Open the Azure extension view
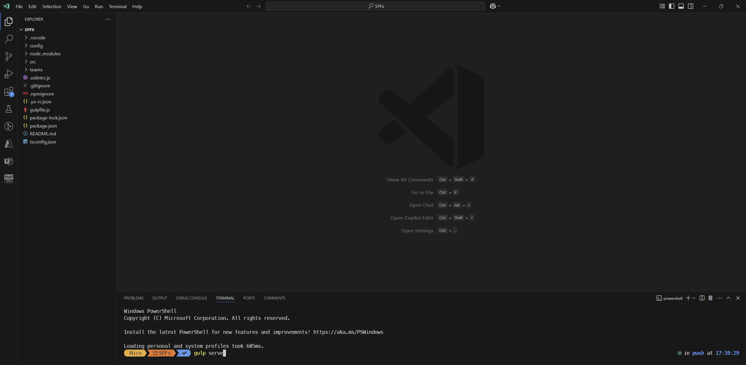The image size is (746, 365). click(9, 144)
